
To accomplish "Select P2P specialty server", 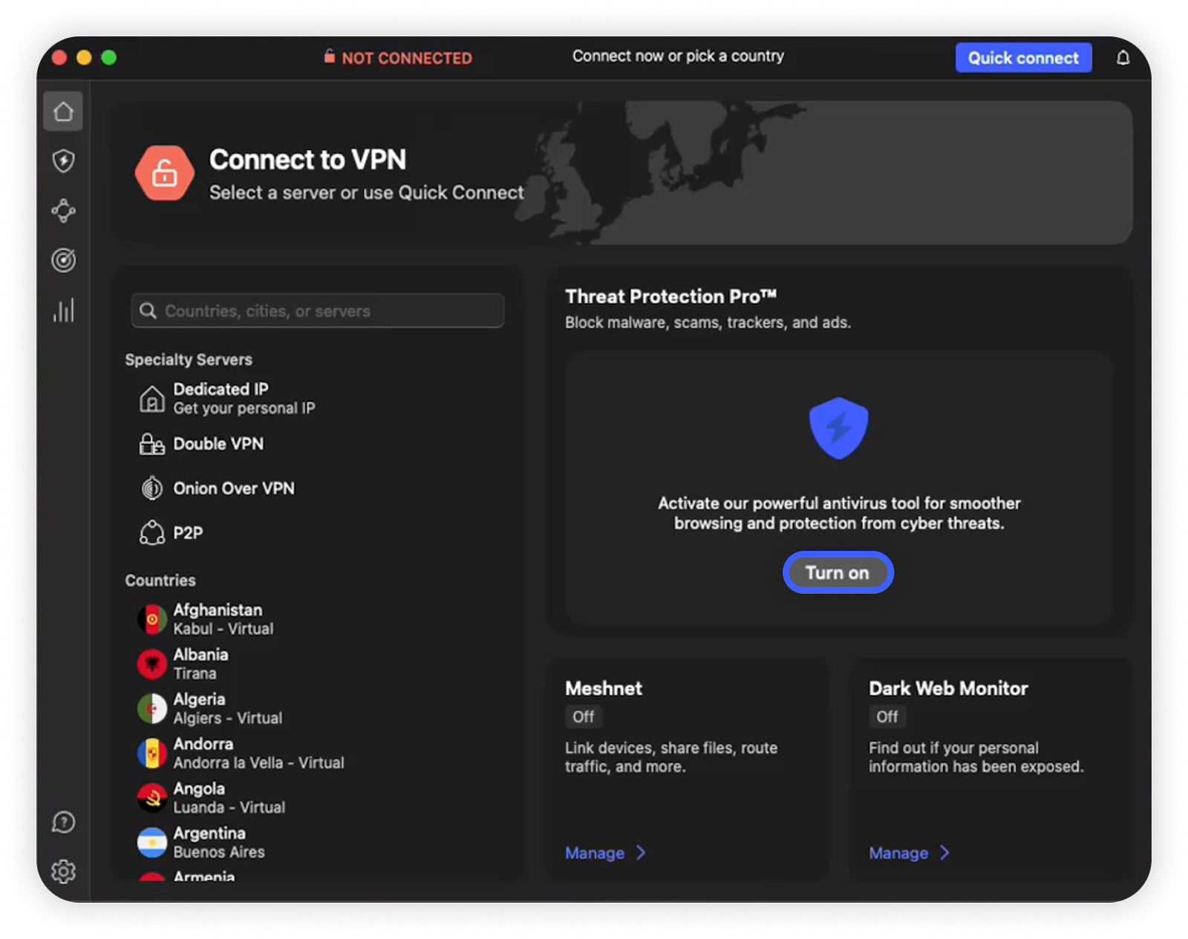I will coord(187,533).
